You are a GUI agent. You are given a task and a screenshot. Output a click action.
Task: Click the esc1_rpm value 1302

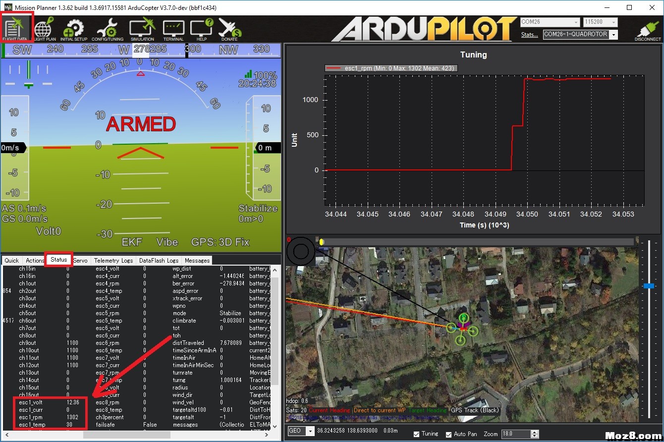pyautogui.click(x=72, y=417)
